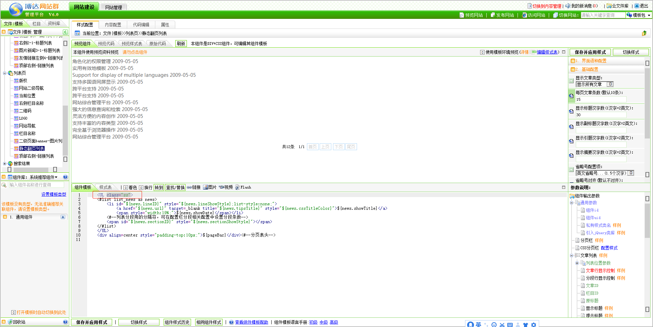Image resolution: width=653 pixels, height=327 pixels.
Task: Enable 使用模板环境预览 checkbox
Action: point(482,52)
